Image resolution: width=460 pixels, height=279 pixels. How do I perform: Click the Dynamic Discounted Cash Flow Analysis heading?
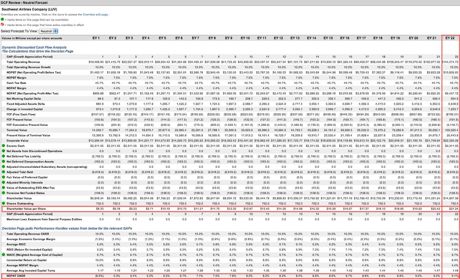click(x=34, y=47)
